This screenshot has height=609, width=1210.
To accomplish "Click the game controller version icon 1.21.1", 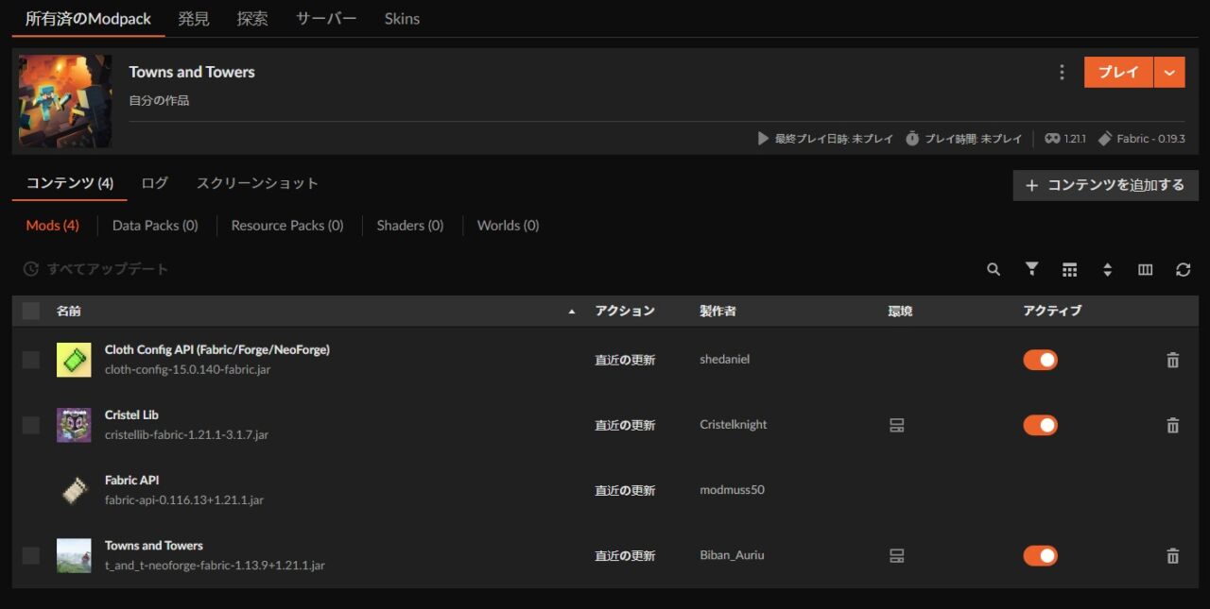I will tap(1052, 139).
